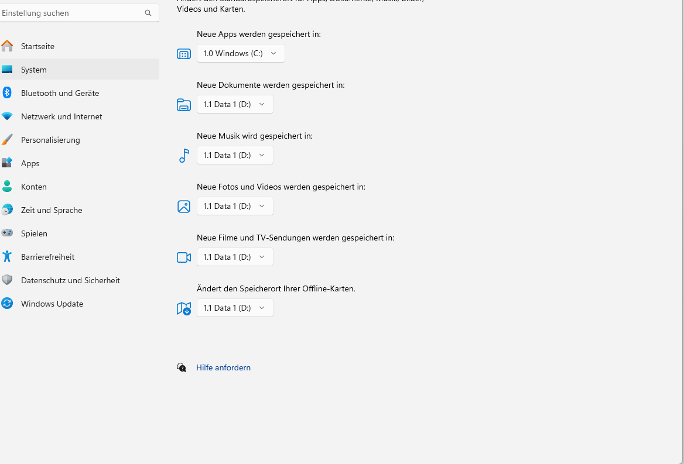Open Konten settings
The height and width of the screenshot is (464, 684).
click(x=80, y=187)
